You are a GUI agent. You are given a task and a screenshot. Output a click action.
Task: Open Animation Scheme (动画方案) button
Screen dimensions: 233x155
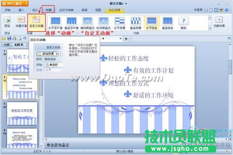pyautogui.click(x=21, y=22)
